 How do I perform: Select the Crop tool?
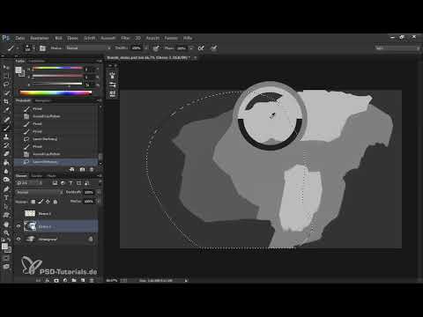pyautogui.click(x=6, y=101)
